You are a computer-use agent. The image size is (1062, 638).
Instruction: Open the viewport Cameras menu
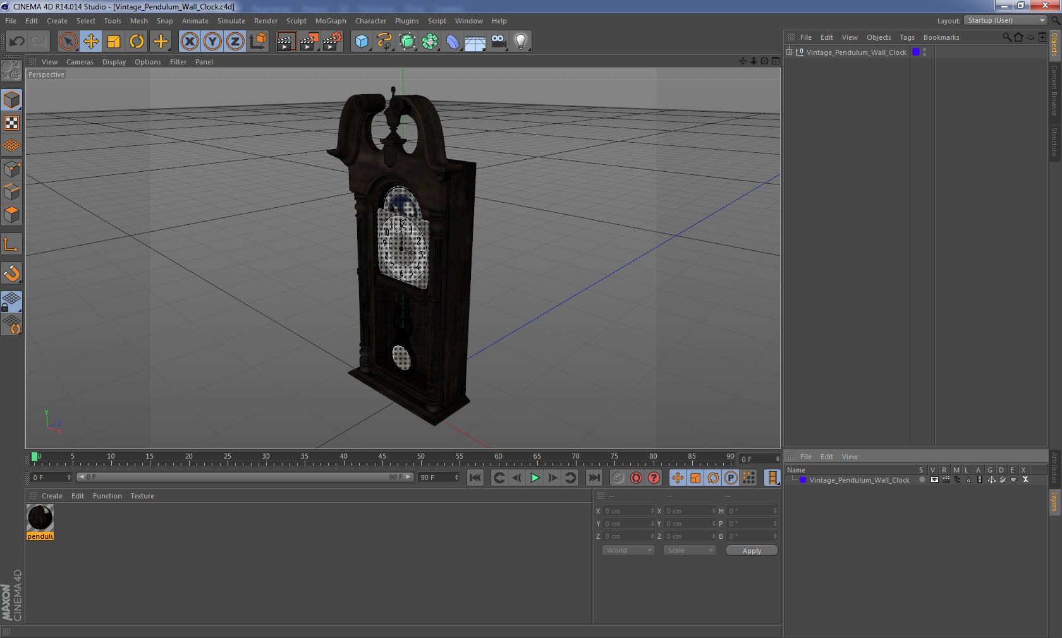[80, 62]
